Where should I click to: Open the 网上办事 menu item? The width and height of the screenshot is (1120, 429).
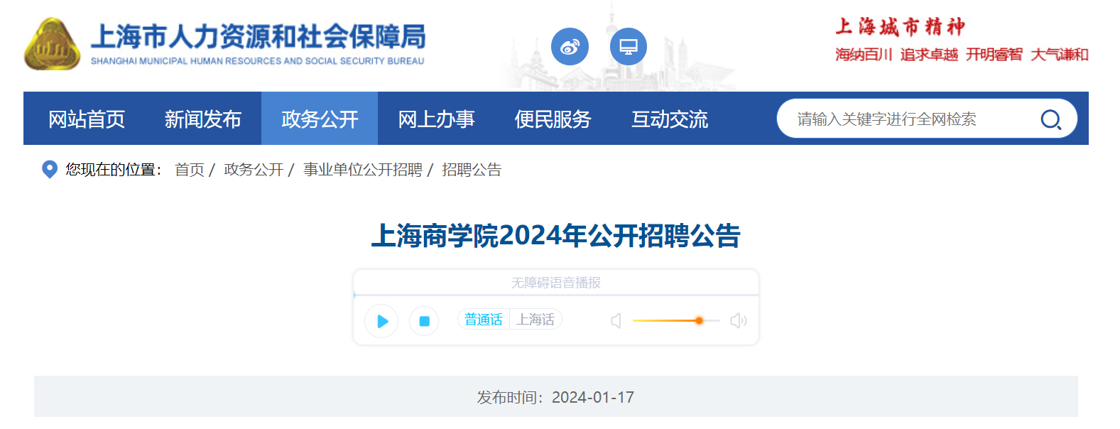click(x=436, y=119)
